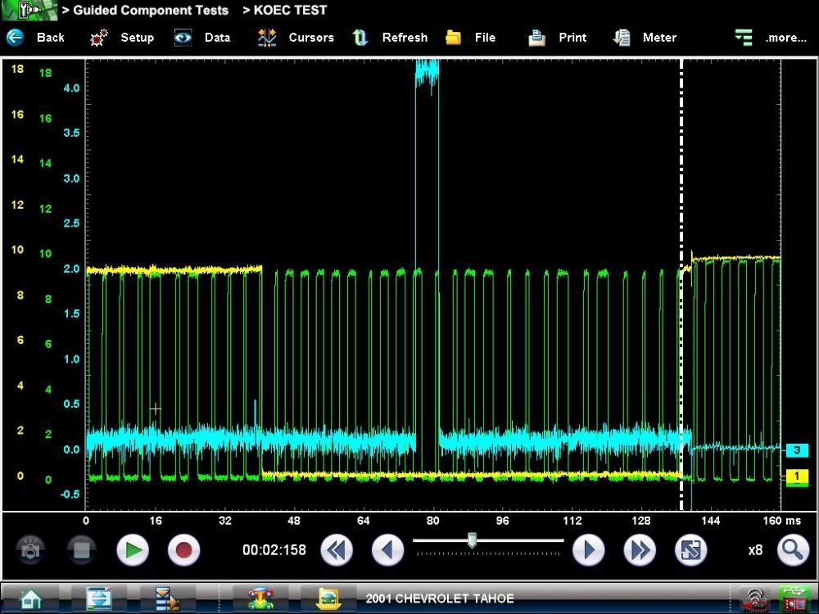819x614 pixels.
Task: Toggle the Cursors display
Action: pyautogui.click(x=295, y=38)
